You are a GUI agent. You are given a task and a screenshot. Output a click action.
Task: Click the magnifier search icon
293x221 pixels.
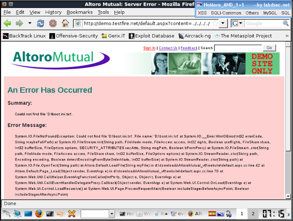[286, 23]
